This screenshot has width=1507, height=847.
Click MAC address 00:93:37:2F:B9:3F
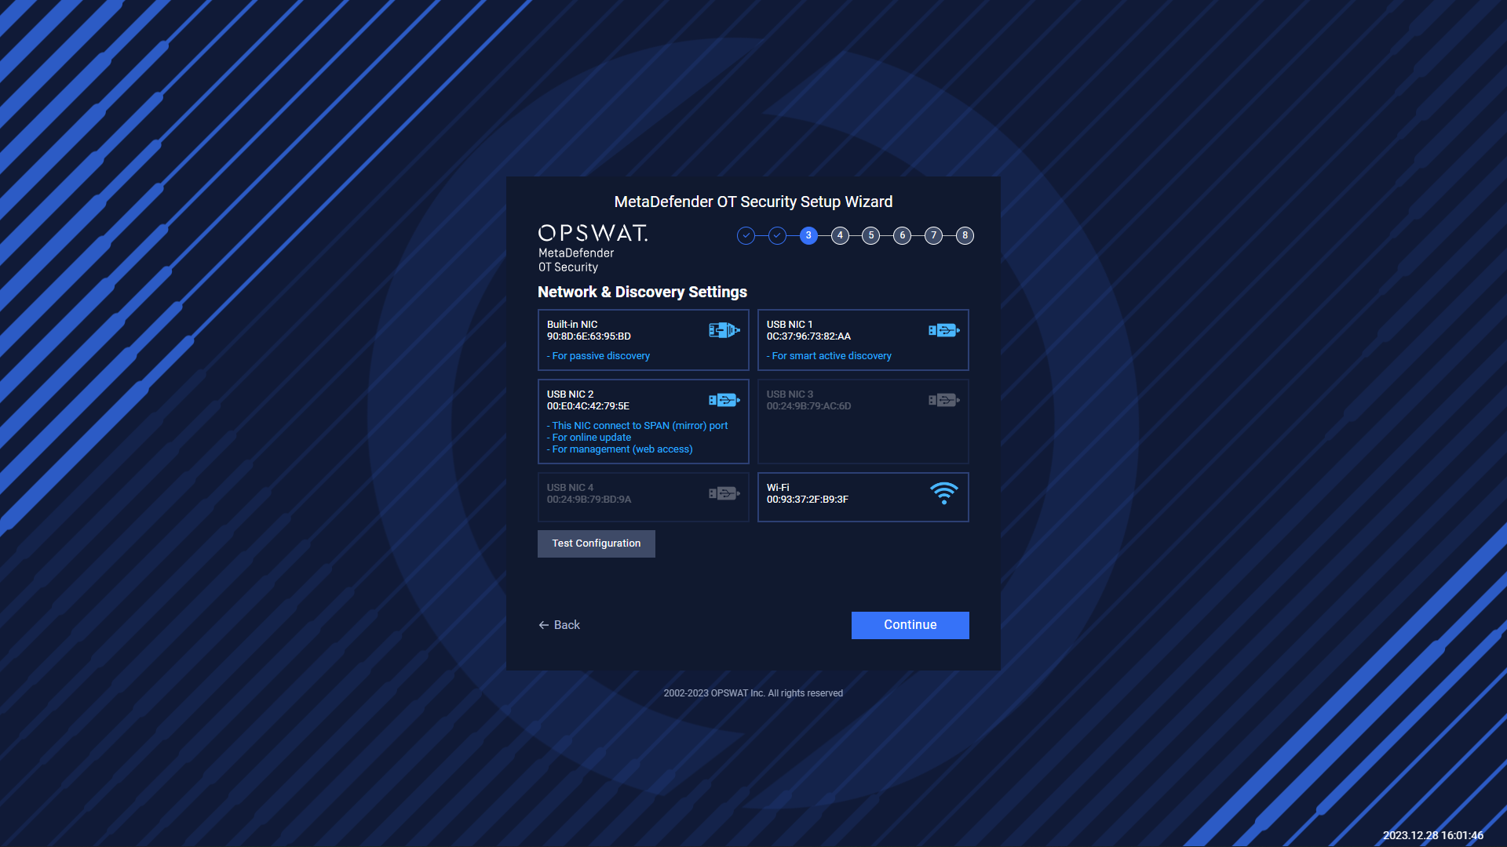pos(808,500)
